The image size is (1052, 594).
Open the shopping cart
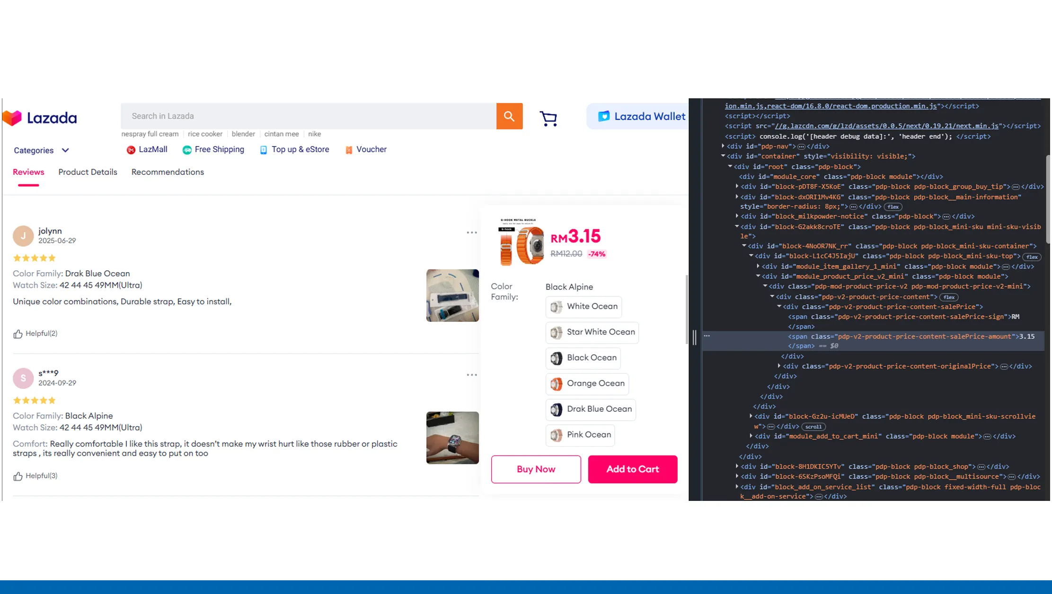tap(548, 117)
